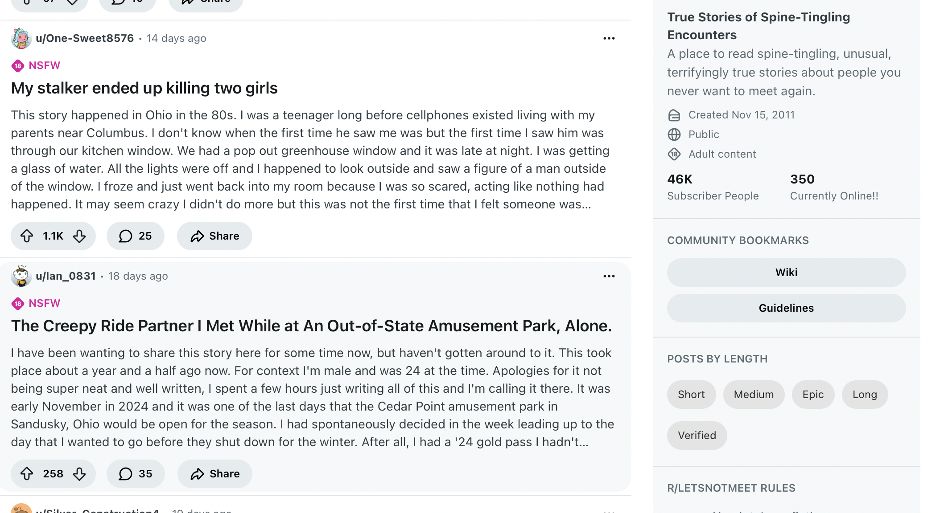The image size is (940, 513).
Task: Open overflow menu for One-Sweet8576's post
Action: [609, 38]
